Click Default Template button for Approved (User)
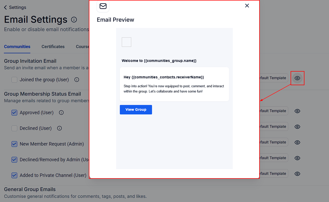Viewport: 329px width, 202px height. tap(274, 111)
